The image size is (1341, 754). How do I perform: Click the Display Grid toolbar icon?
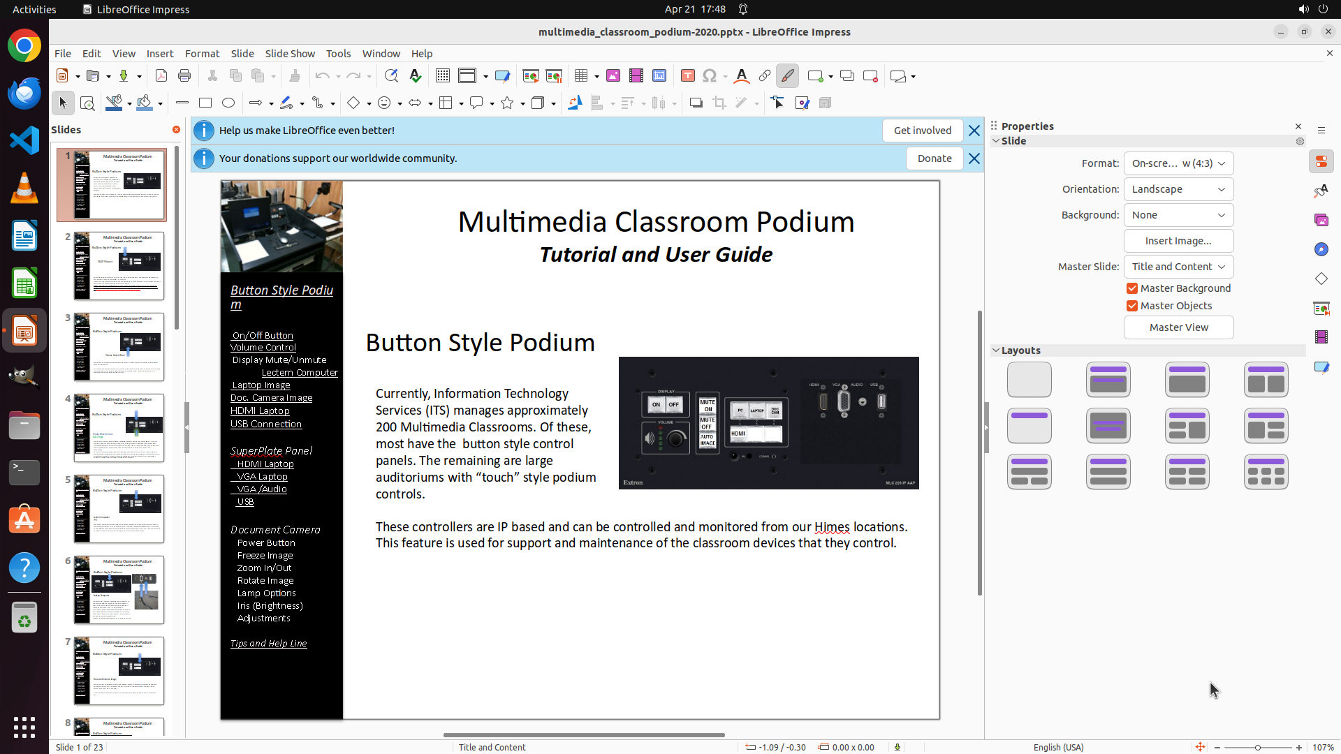tap(443, 76)
